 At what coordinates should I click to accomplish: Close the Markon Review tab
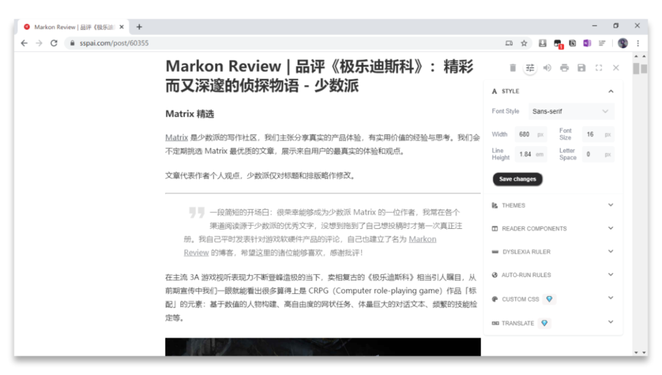(121, 27)
